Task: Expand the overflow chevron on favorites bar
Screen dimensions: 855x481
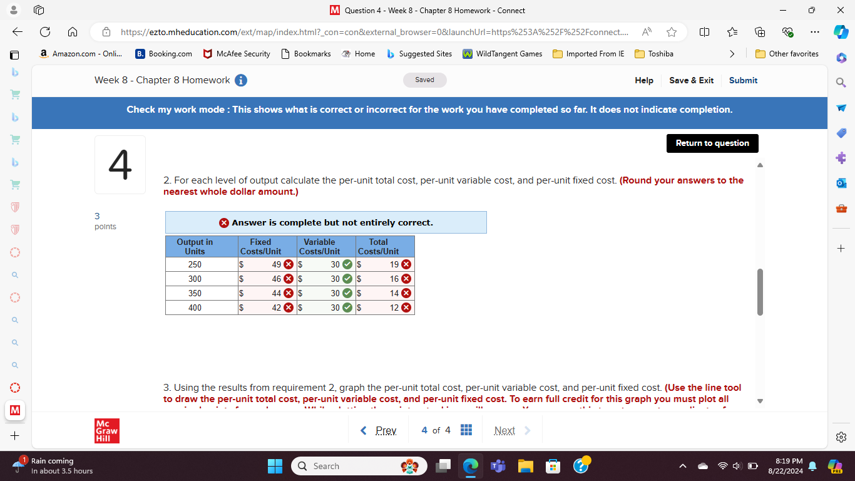Action: [x=732, y=54]
